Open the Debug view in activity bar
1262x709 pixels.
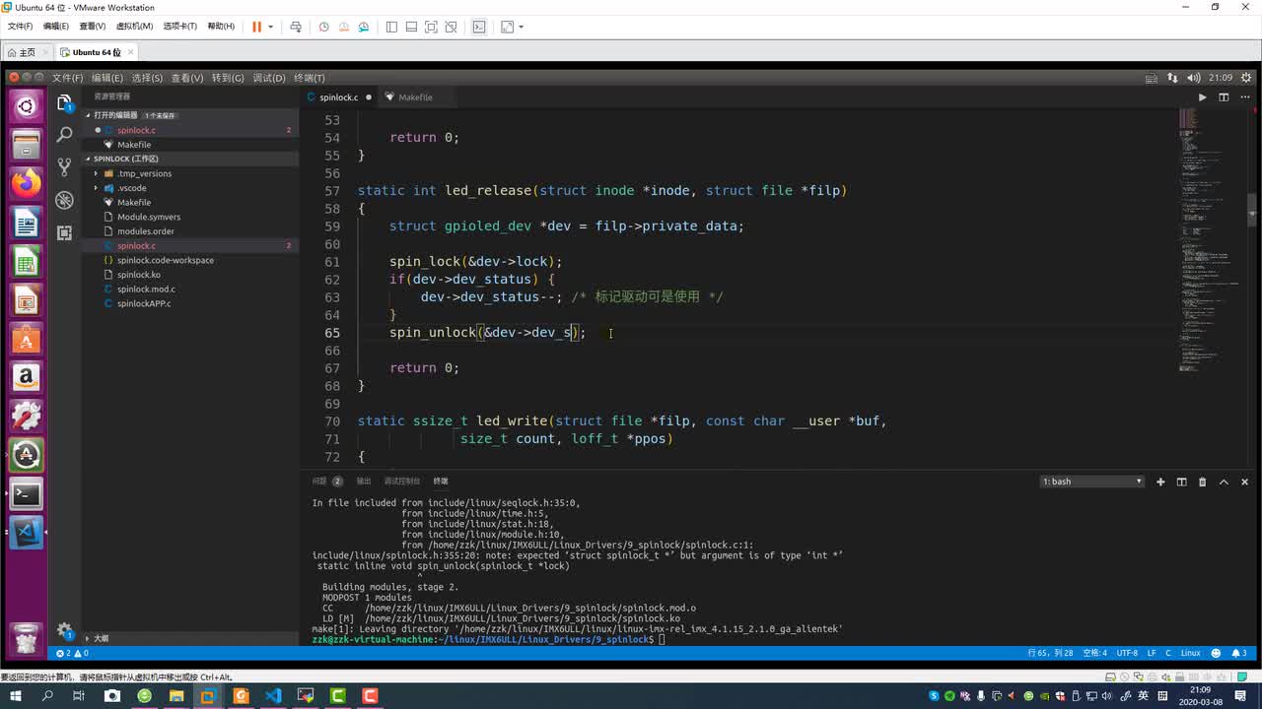65,200
